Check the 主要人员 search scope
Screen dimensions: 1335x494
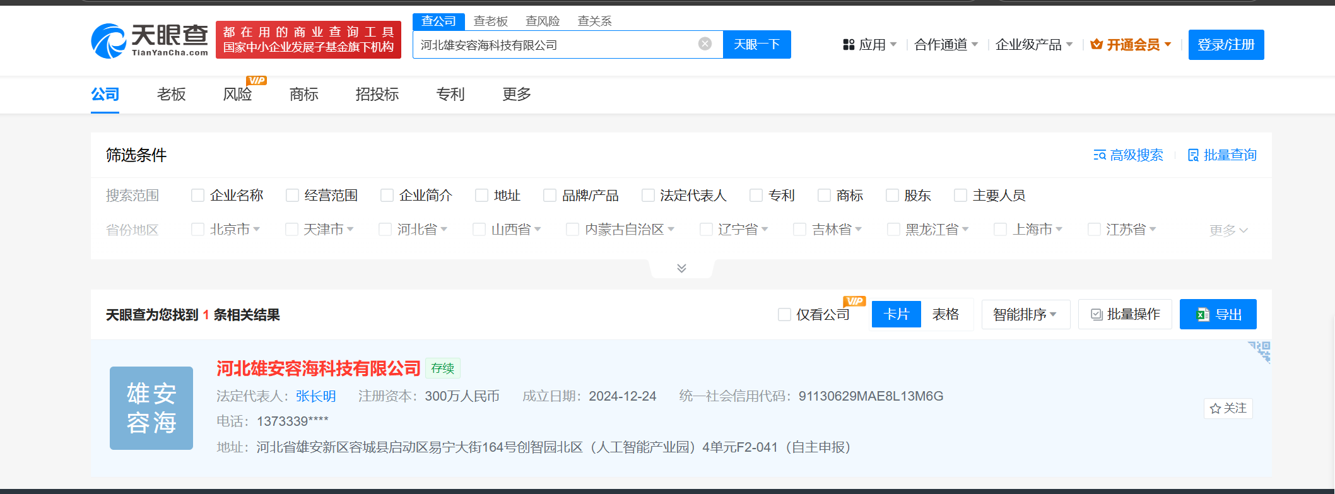tap(960, 196)
